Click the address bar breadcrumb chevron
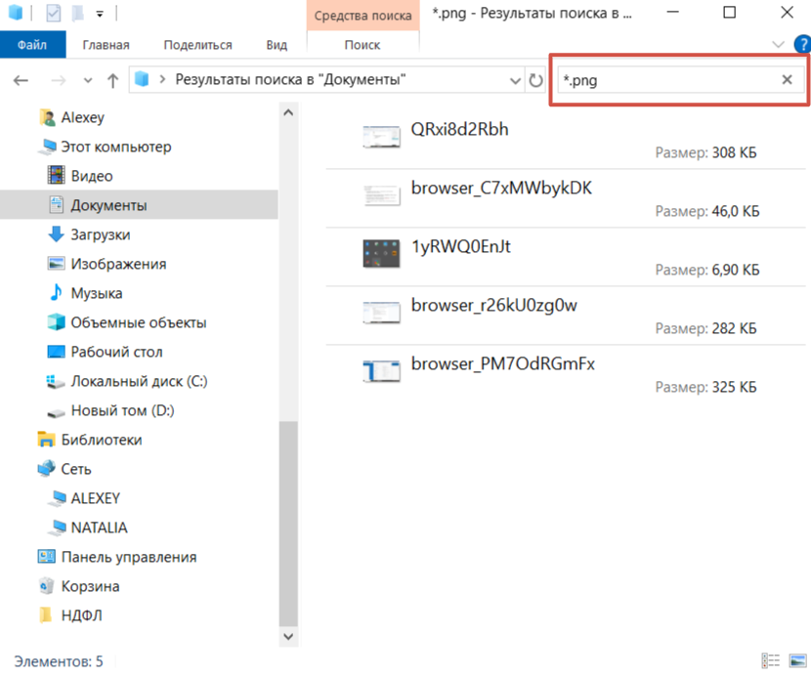 tap(162, 80)
